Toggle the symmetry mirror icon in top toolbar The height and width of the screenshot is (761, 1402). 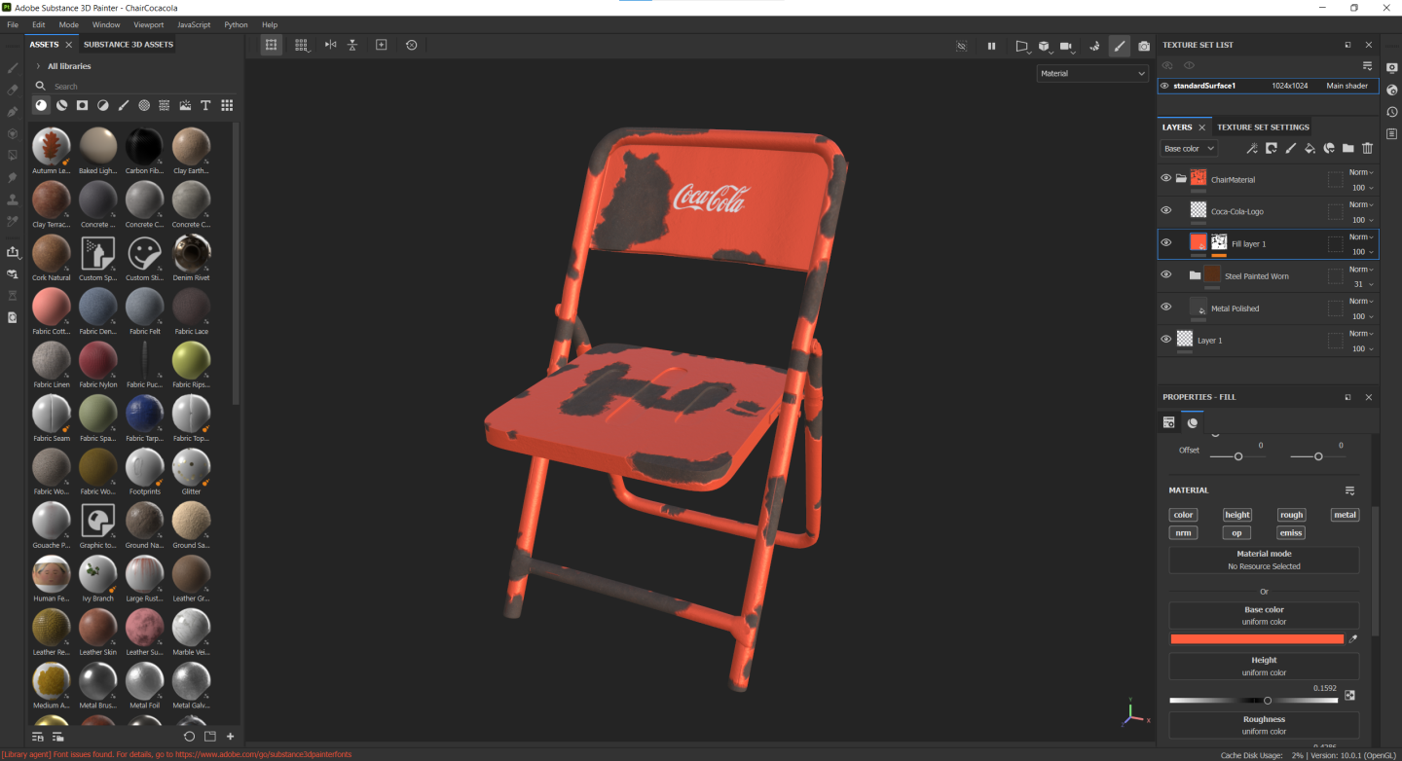point(330,45)
